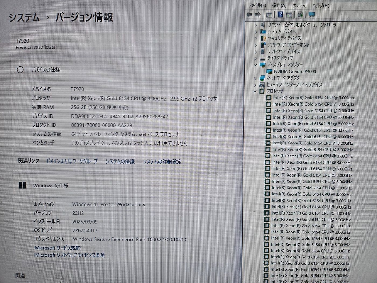Viewport: 377px width, 283px height.
Task: Click the update driver toolbar icon
Action: coord(300,15)
